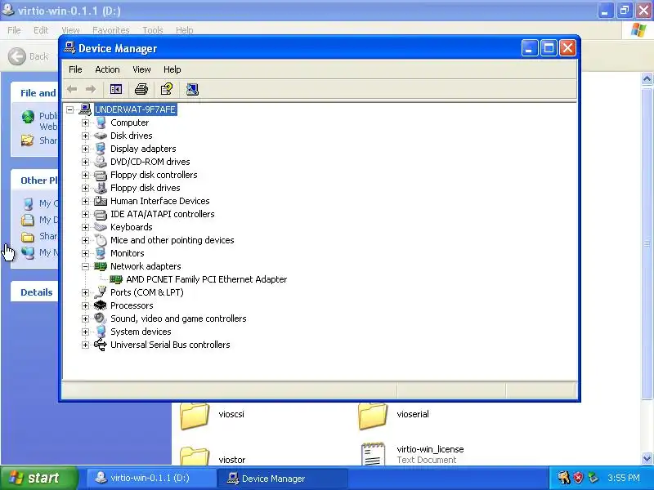Open the Favorites menu in Explorer window
654x490 pixels.
pos(111,30)
